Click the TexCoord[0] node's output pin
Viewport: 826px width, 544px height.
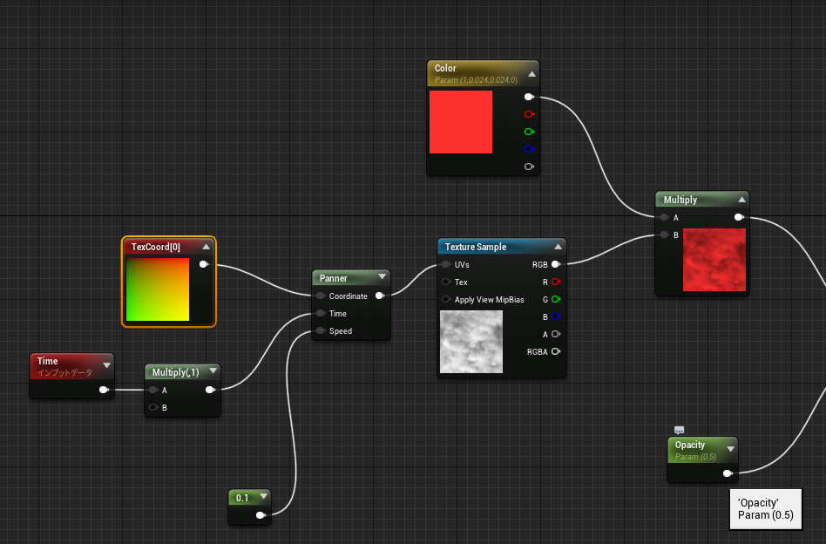[204, 264]
